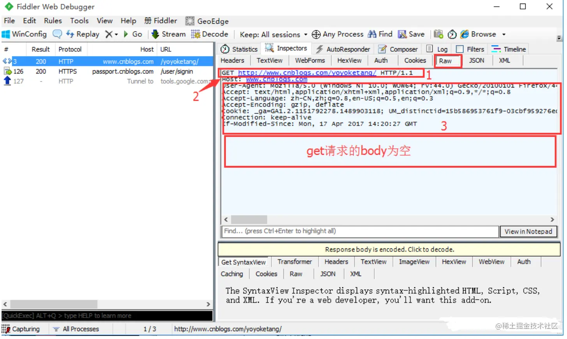The image size is (567, 339).
Task: Select response WebView tab
Action: tap(491, 262)
